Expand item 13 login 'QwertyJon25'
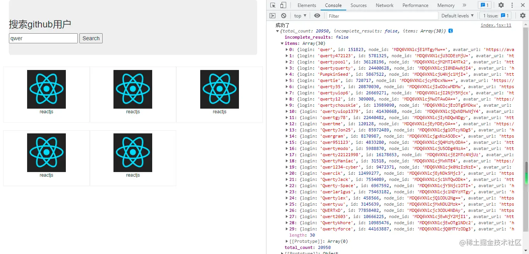This screenshot has height=254, width=529. click(287, 130)
